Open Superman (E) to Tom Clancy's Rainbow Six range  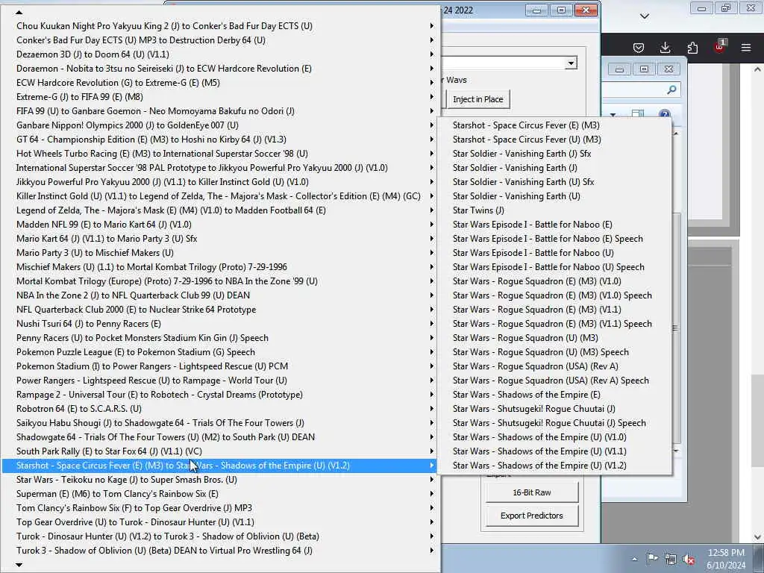tap(221, 494)
